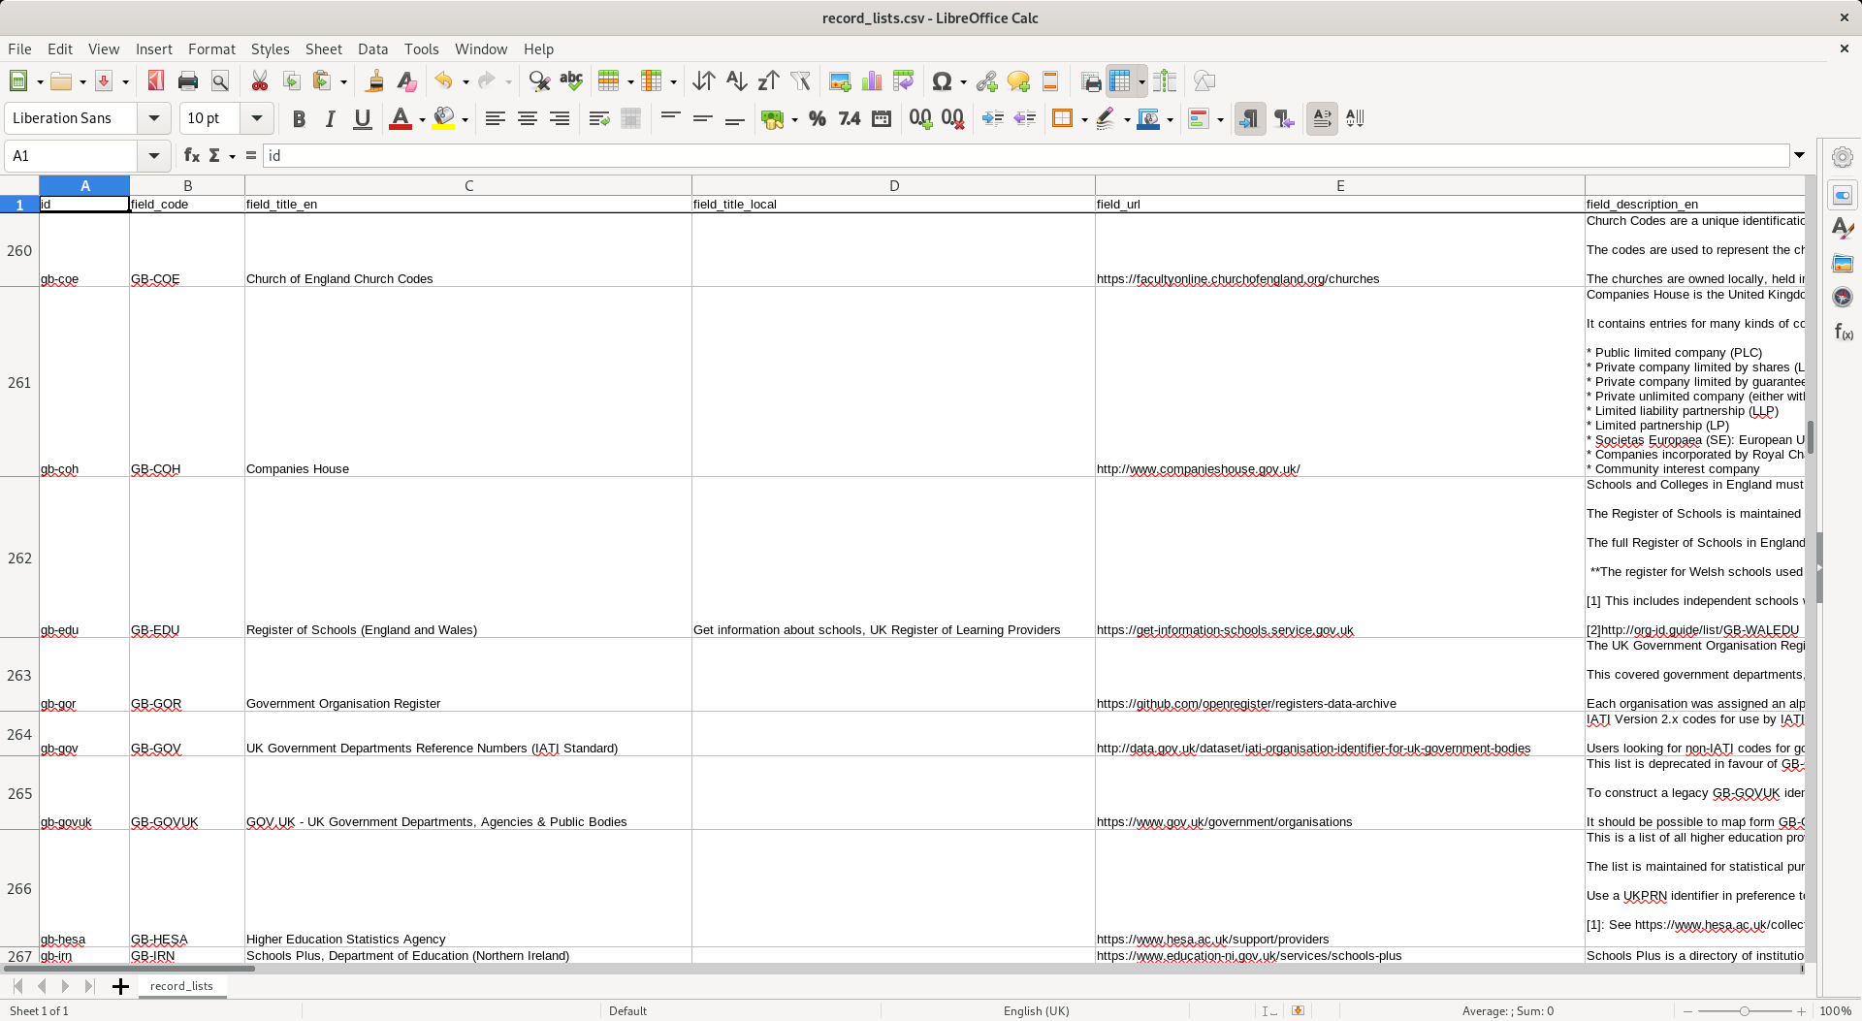Insert a special character
Screen dimensions: 1862x1021
coord(941,81)
